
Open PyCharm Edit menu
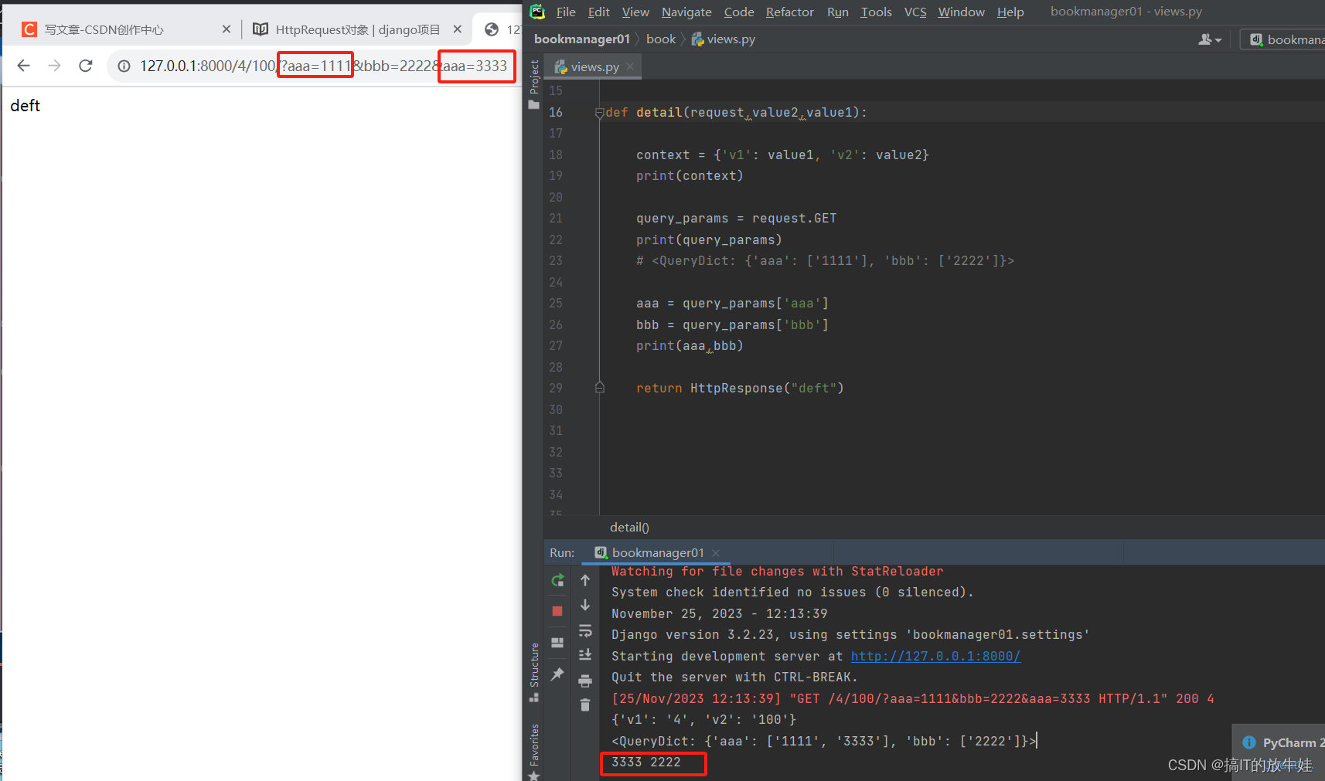tap(598, 12)
